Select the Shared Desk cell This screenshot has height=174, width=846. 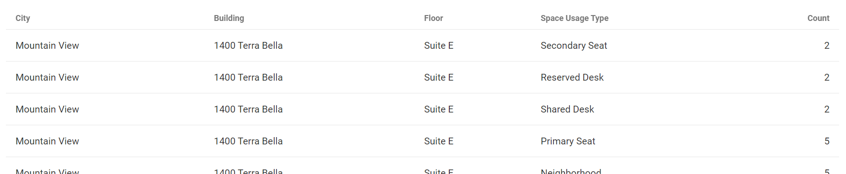click(567, 109)
